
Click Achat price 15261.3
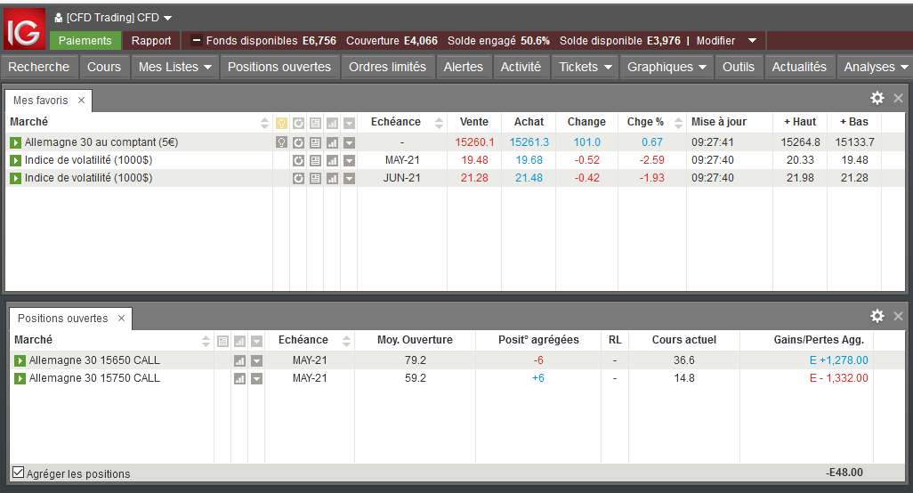click(529, 142)
